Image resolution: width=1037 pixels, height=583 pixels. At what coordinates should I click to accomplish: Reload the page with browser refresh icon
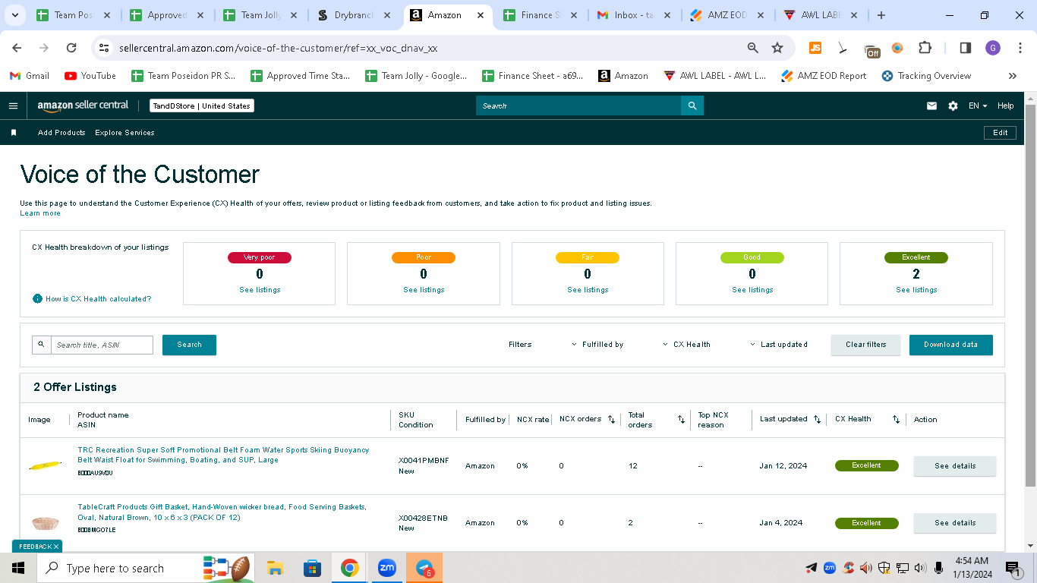(x=71, y=48)
